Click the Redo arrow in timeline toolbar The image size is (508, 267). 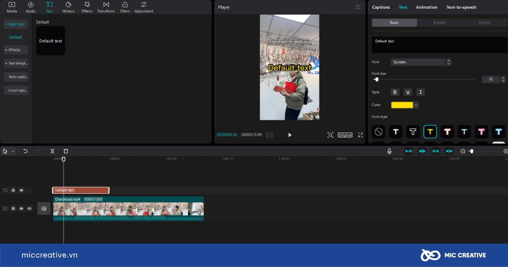pos(39,151)
